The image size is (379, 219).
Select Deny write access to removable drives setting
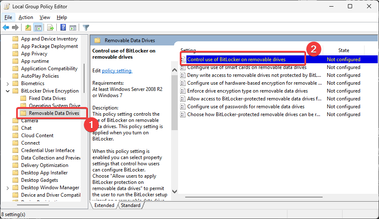(x=254, y=75)
